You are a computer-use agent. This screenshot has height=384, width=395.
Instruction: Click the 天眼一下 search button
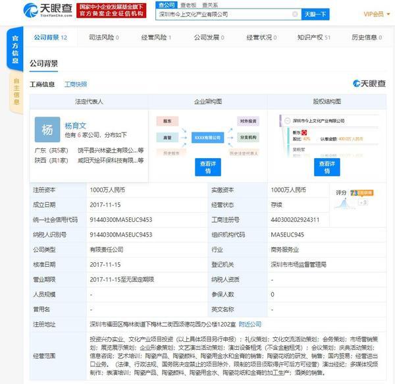(315, 14)
